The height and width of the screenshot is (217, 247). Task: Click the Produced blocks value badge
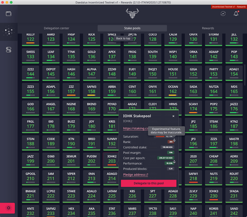click(171, 169)
